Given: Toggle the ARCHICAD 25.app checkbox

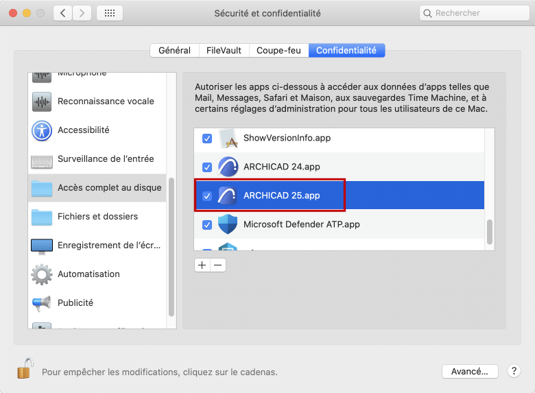Looking at the screenshot, I should pyautogui.click(x=207, y=196).
